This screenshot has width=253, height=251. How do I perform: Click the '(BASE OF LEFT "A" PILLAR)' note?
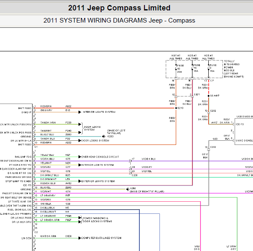116,132
